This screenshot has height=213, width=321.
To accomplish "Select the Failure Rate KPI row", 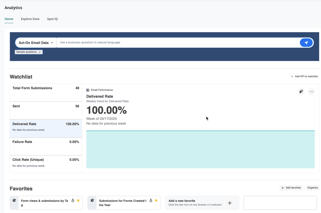I will coord(46,146).
